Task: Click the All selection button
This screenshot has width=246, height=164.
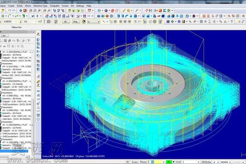Action: 65,22
